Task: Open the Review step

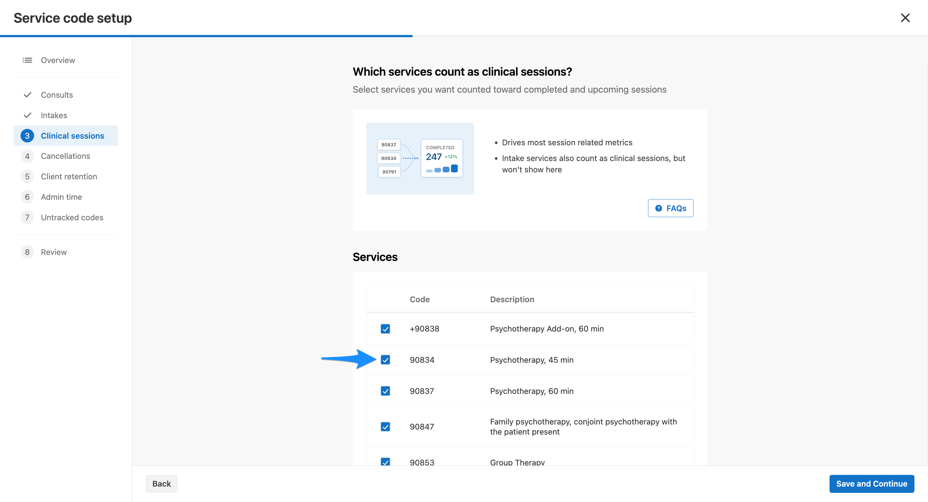Action: pos(66,252)
